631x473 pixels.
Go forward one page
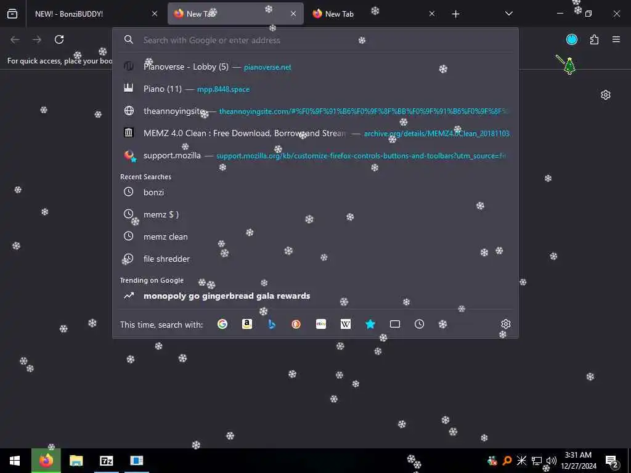click(37, 39)
